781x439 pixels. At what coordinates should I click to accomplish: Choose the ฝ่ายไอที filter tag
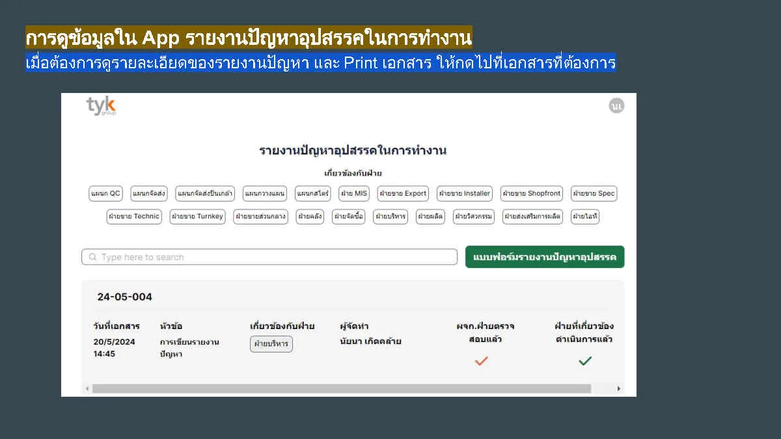point(585,217)
